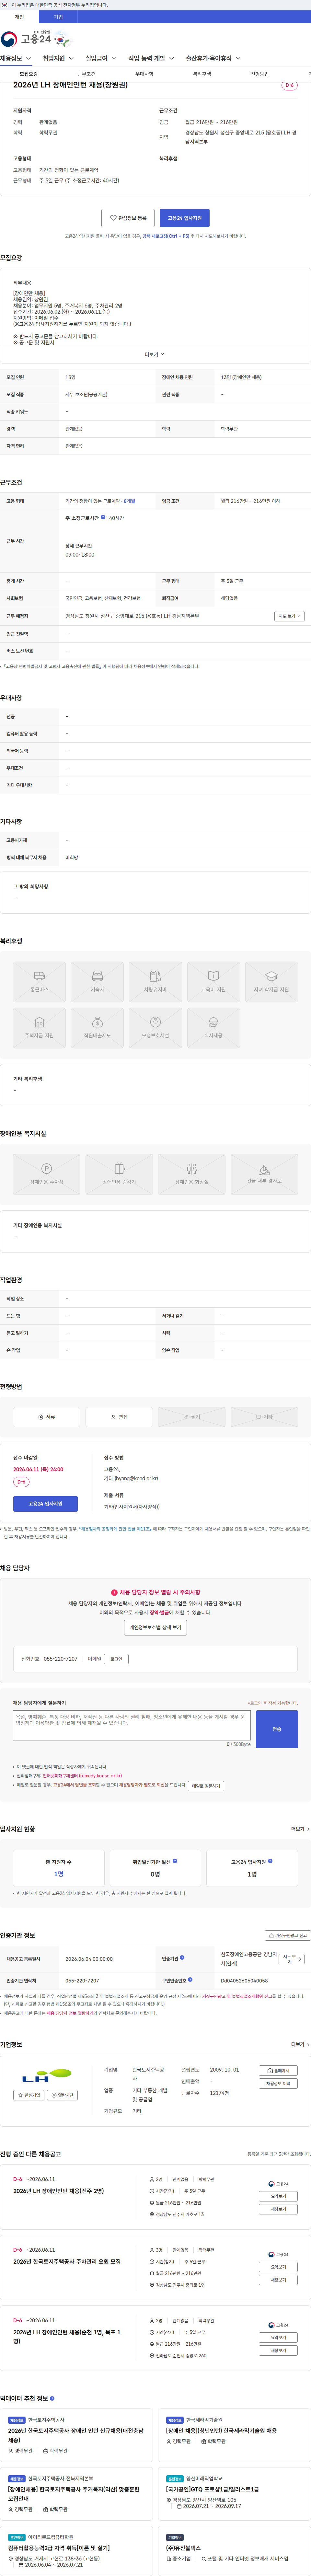
Task: Select the 기업 tab at top
Action: [58, 17]
